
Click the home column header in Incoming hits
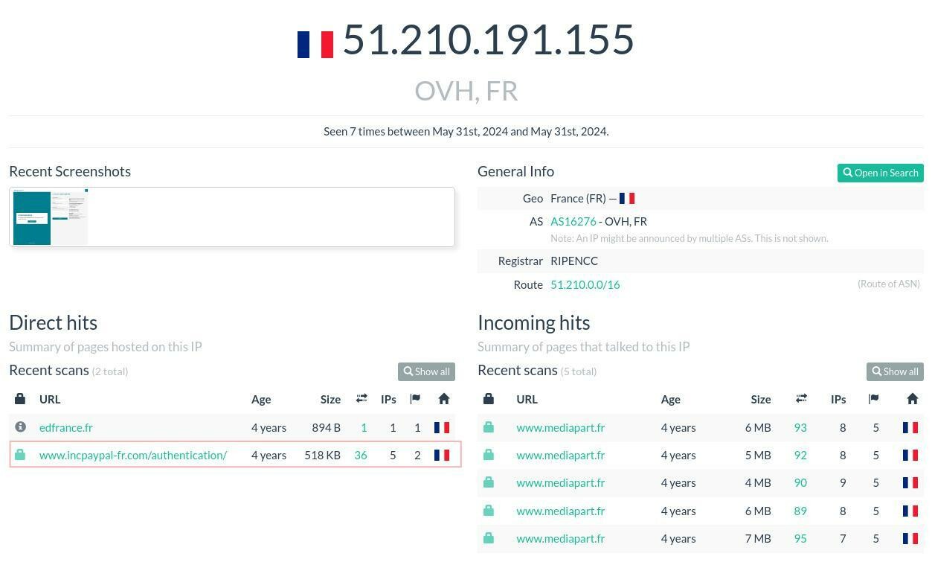[913, 399]
